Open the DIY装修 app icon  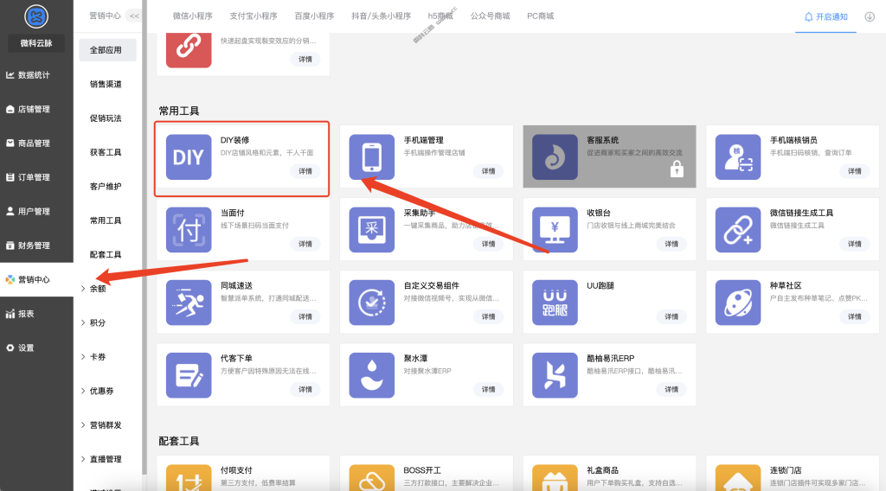pyautogui.click(x=189, y=156)
